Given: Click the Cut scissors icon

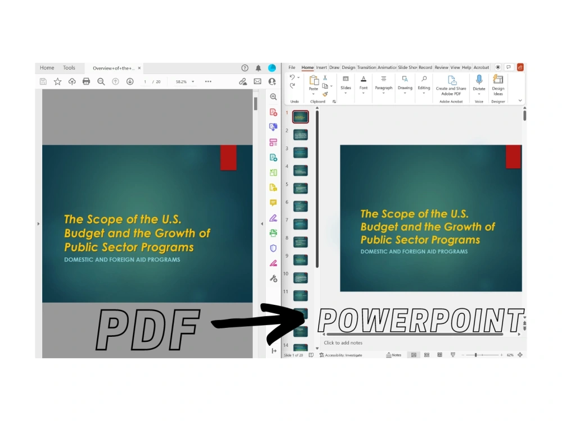Looking at the screenshot, I should click(325, 77).
